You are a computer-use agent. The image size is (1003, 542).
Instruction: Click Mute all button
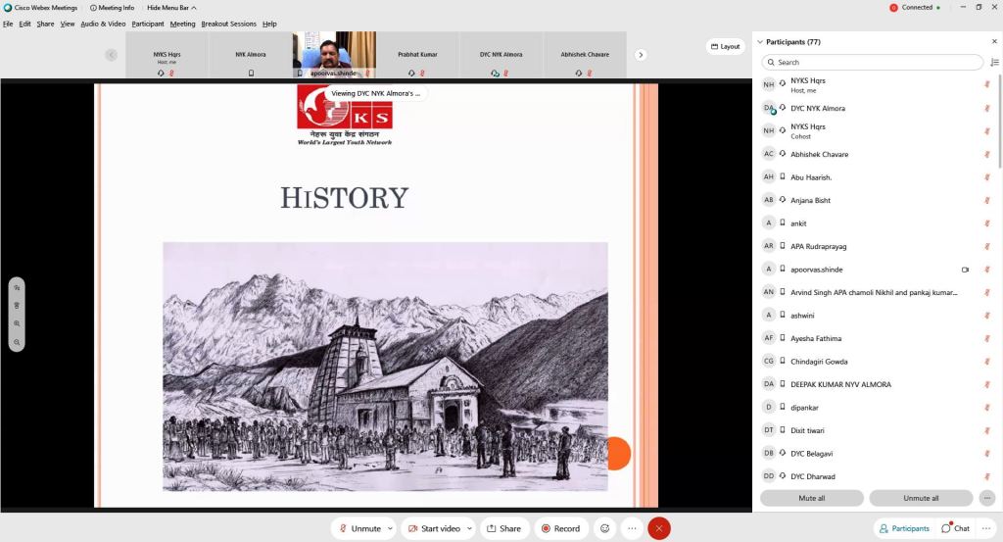(x=812, y=498)
